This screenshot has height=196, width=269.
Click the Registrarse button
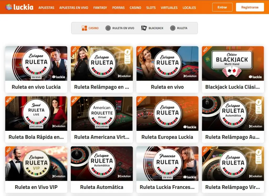(x=250, y=7)
